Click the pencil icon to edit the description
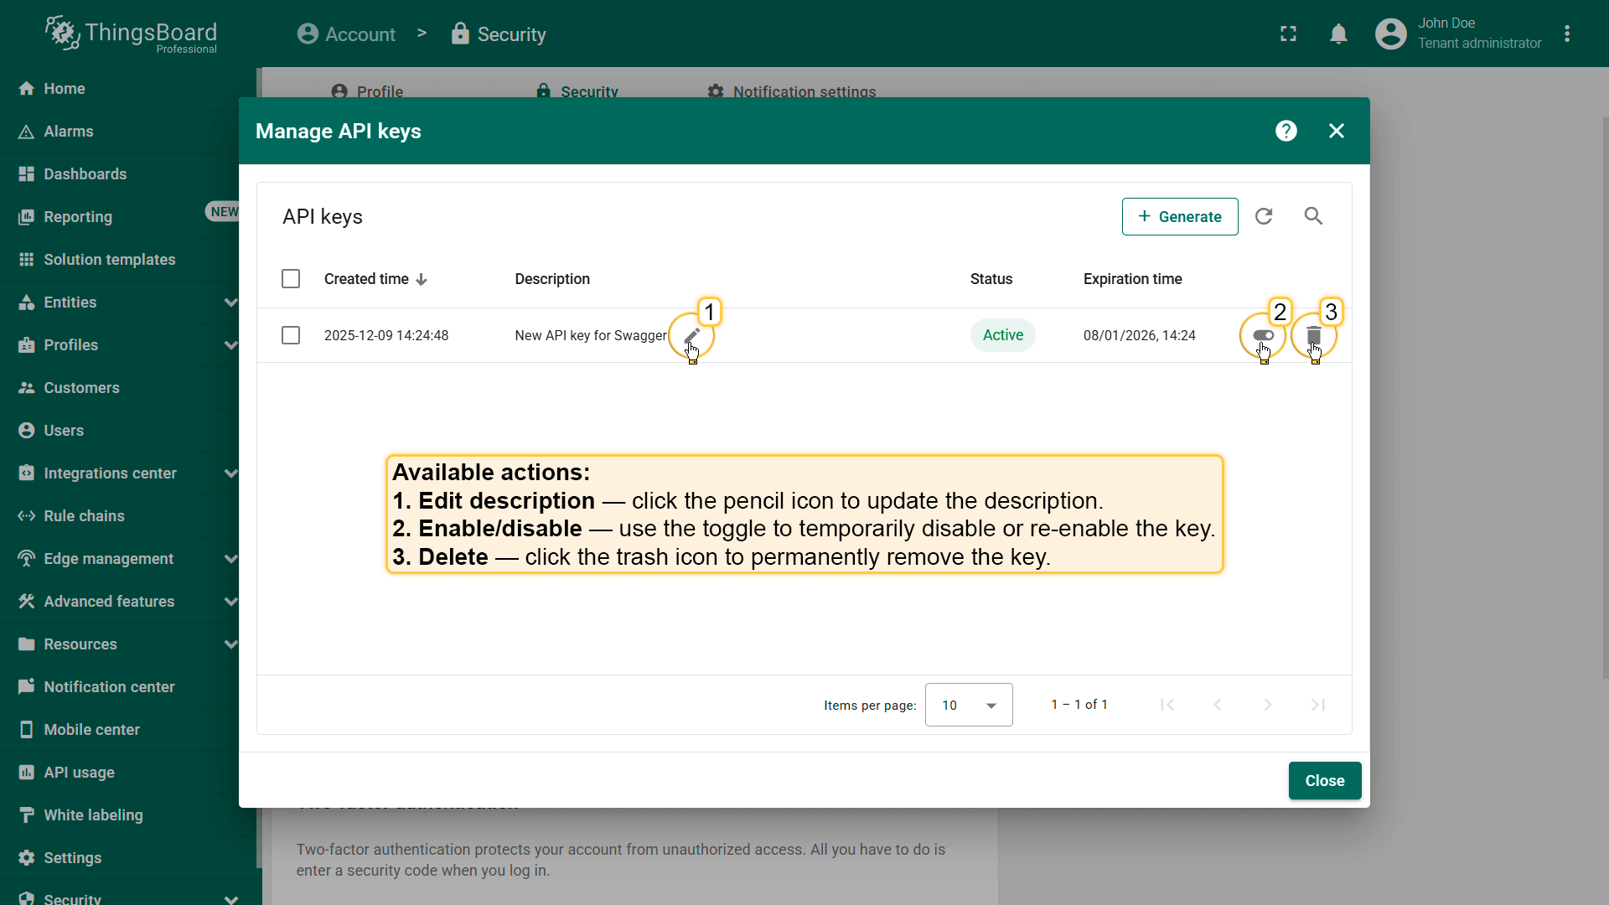This screenshot has height=905, width=1609. coord(691,335)
